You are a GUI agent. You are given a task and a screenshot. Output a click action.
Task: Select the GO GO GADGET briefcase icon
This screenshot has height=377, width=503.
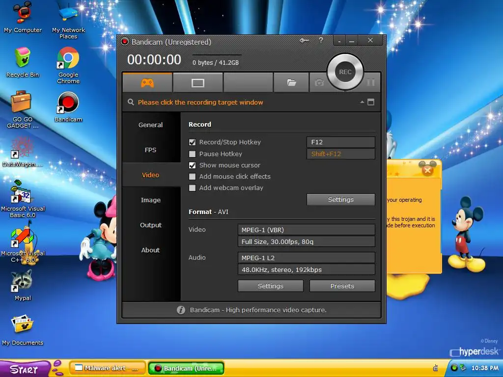click(23, 109)
